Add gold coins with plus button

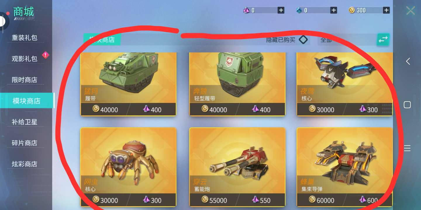click(386, 10)
